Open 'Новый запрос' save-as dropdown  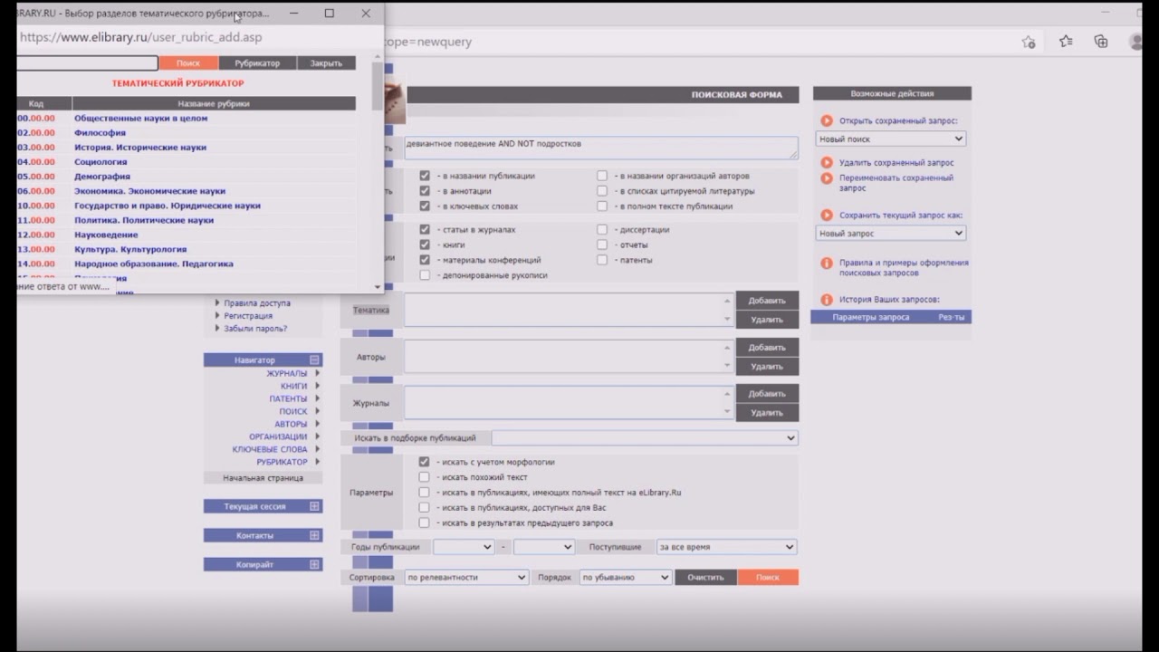tap(891, 234)
